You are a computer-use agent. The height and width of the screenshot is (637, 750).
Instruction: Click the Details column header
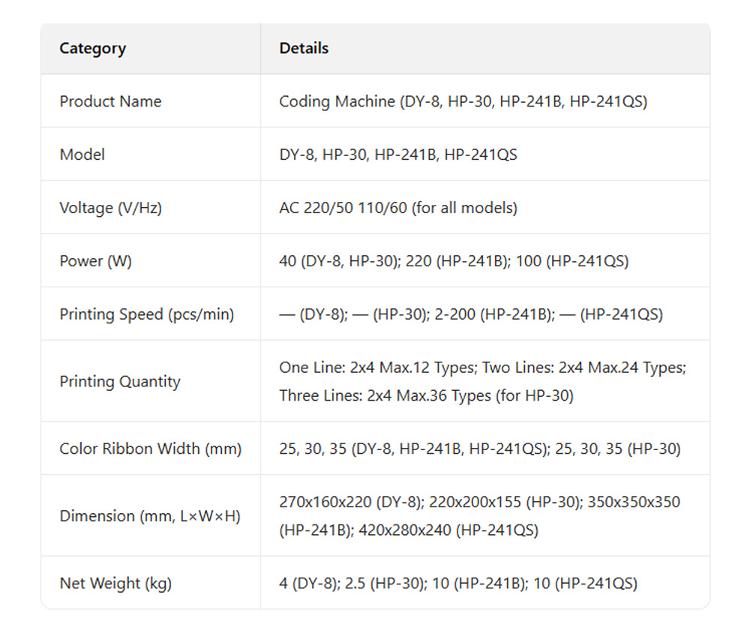pyautogui.click(x=304, y=49)
